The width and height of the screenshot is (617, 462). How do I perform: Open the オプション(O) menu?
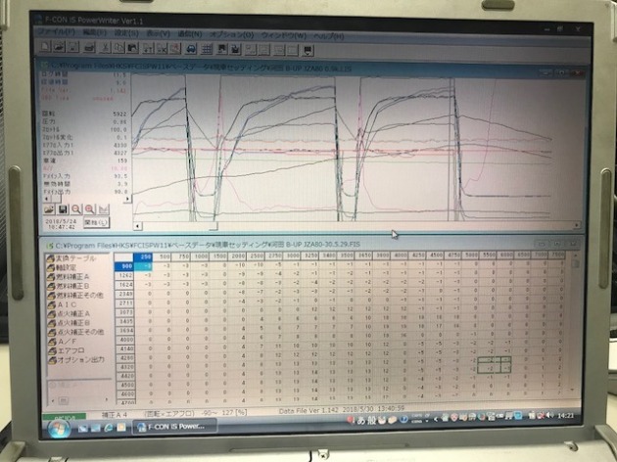point(232,35)
